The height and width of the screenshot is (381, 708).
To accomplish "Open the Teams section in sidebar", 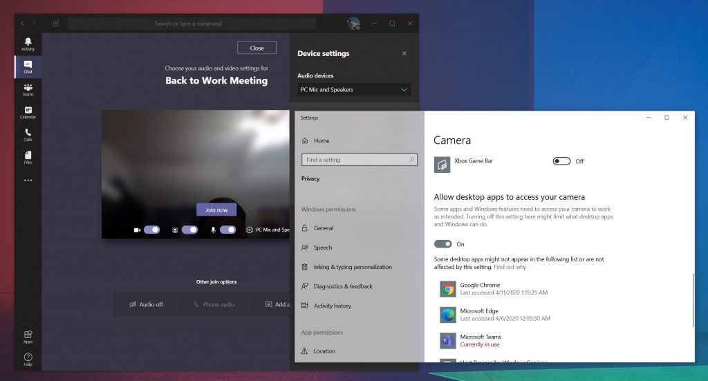I will pos(28,90).
